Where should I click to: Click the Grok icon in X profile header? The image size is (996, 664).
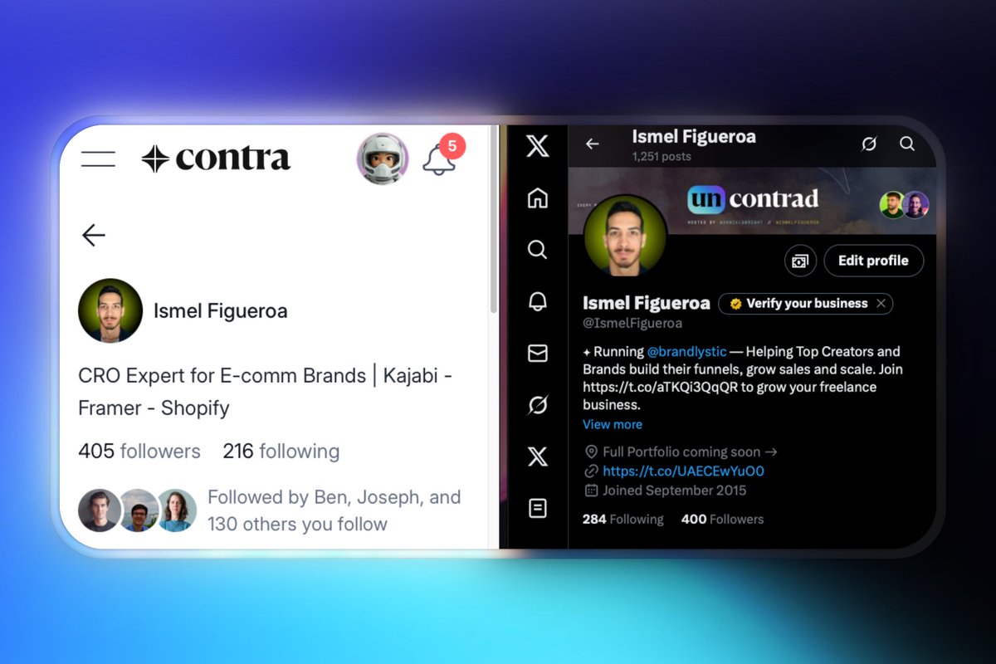pyautogui.click(x=869, y=144)
